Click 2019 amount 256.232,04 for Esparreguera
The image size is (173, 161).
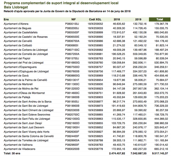(x=139, y=67)
